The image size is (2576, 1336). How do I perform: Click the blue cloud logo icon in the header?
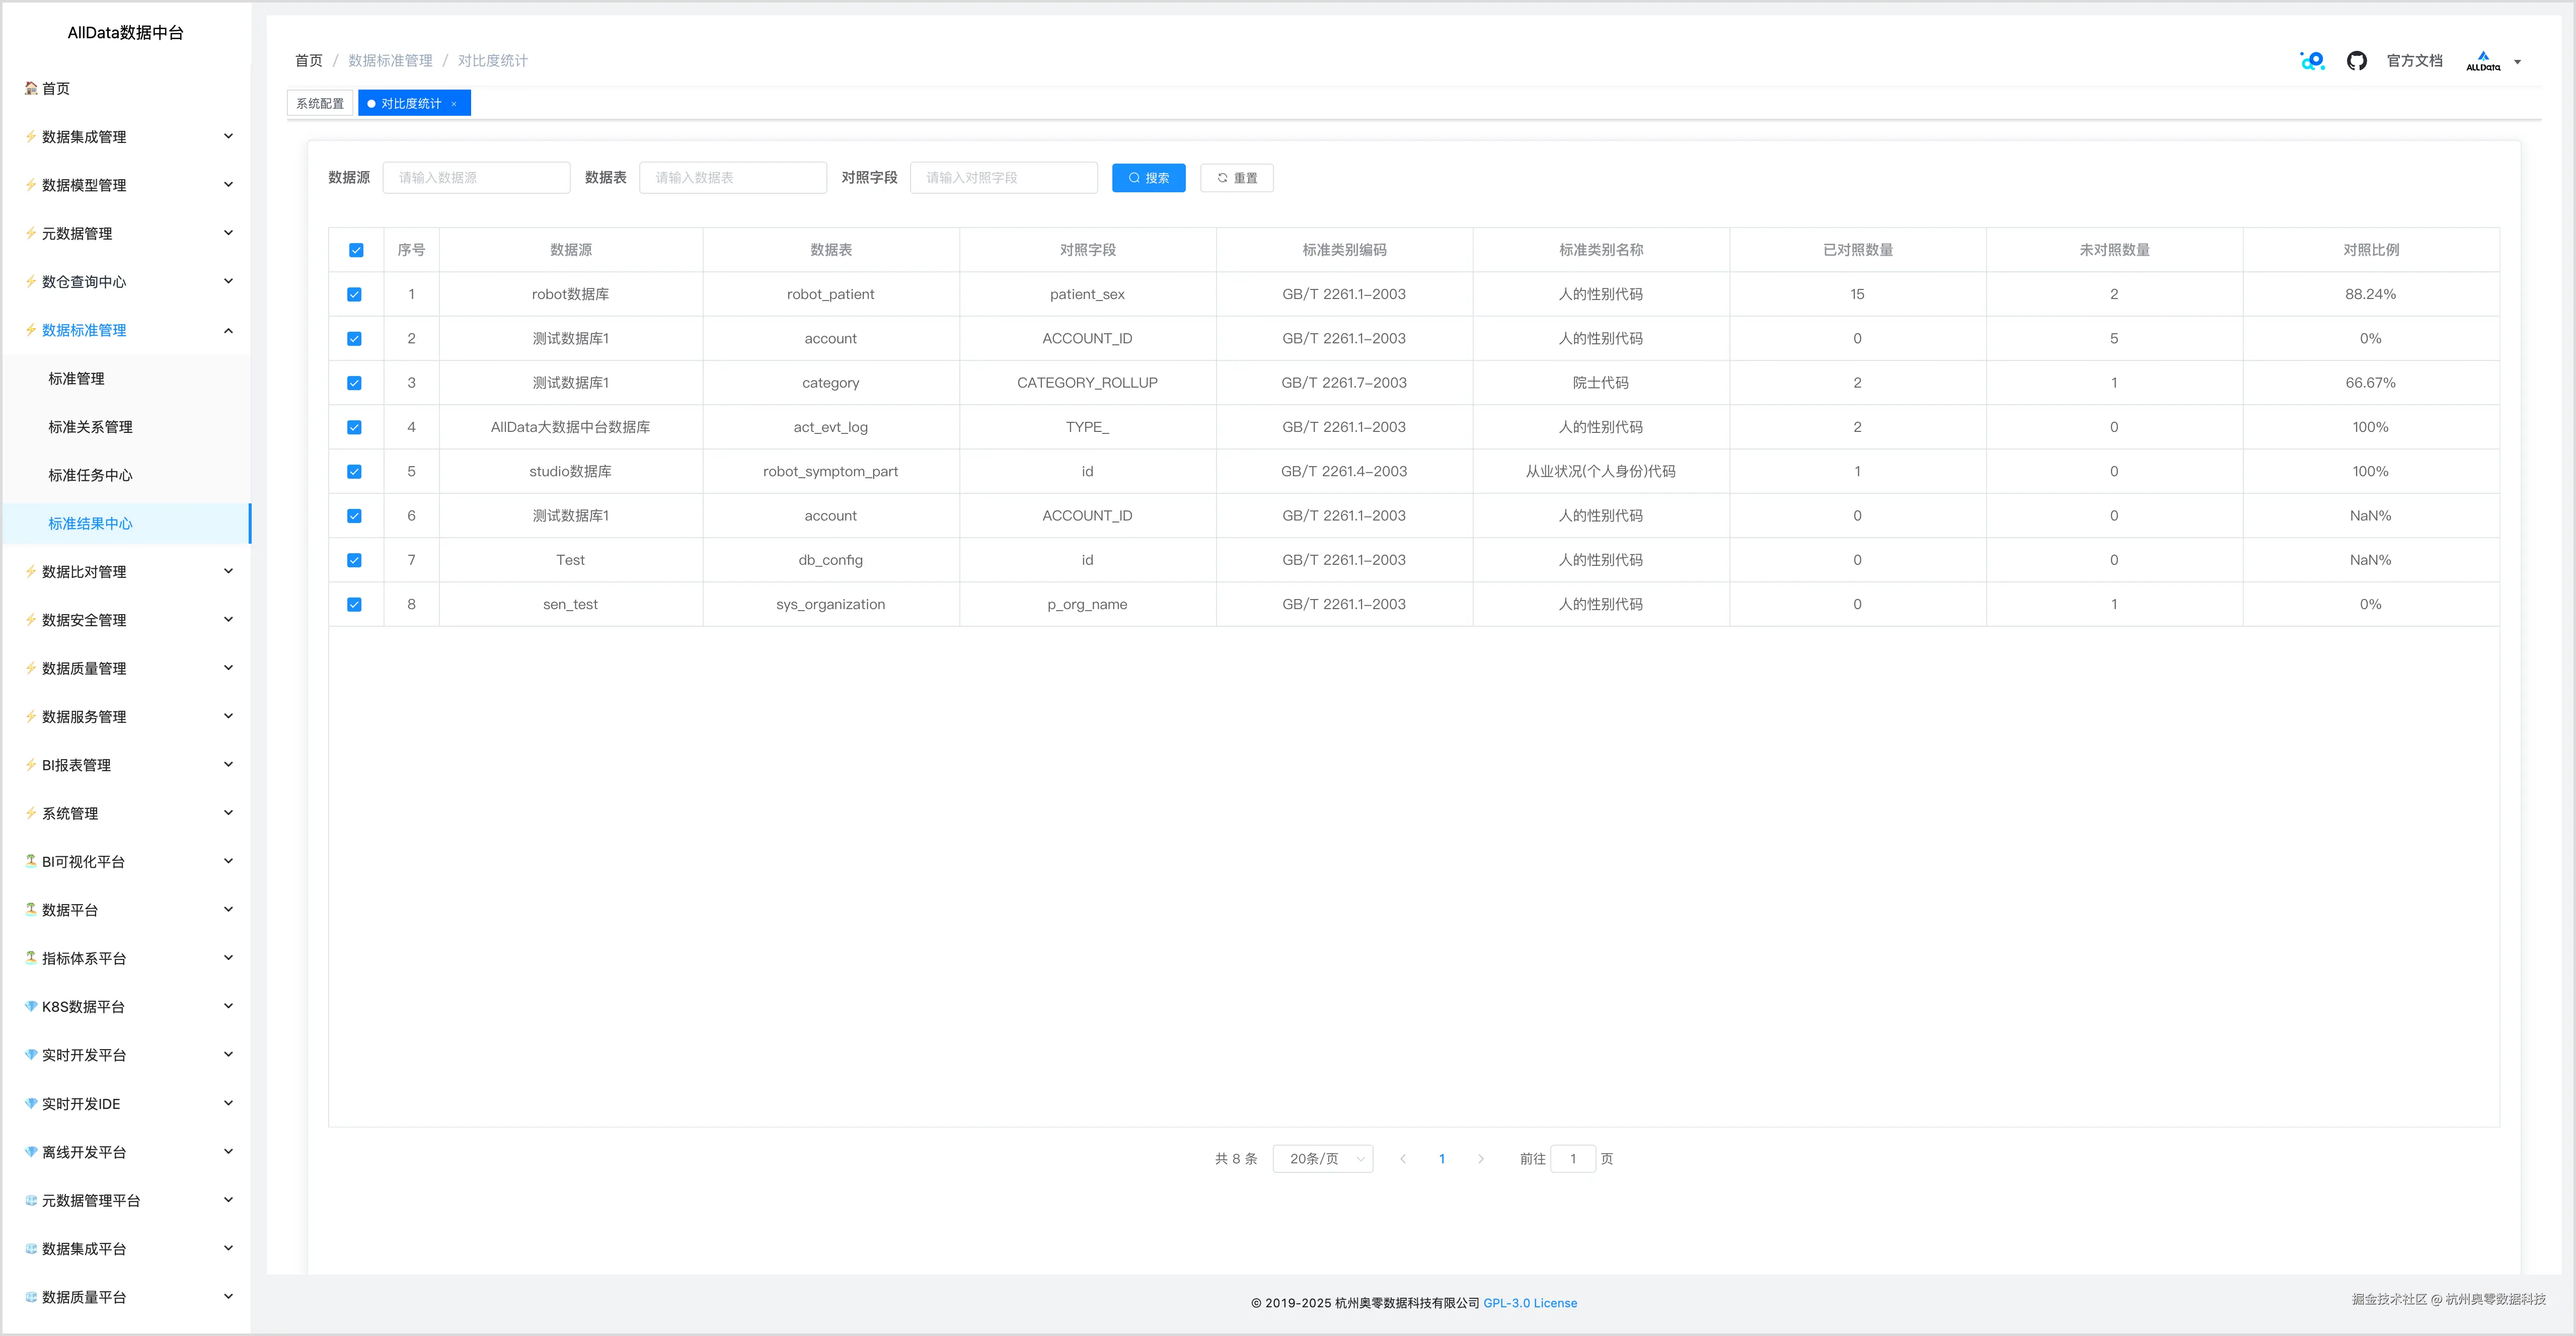click(2312, 61)
